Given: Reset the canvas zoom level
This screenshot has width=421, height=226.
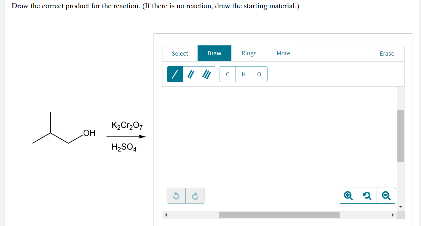Looking at the screenshot, I should (x=367, y=195).
